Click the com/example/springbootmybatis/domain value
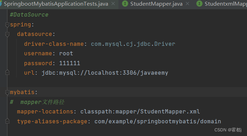This screenshot has width=247, height=136. (x=158, y=122)
